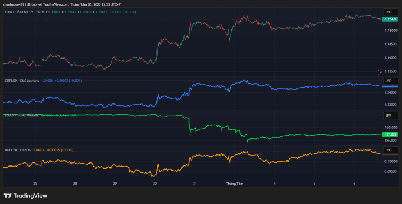Screen dimensions: 402x204
Task: Click the 'Tháng Tám' month label on time axis
Action: (234, 184)
